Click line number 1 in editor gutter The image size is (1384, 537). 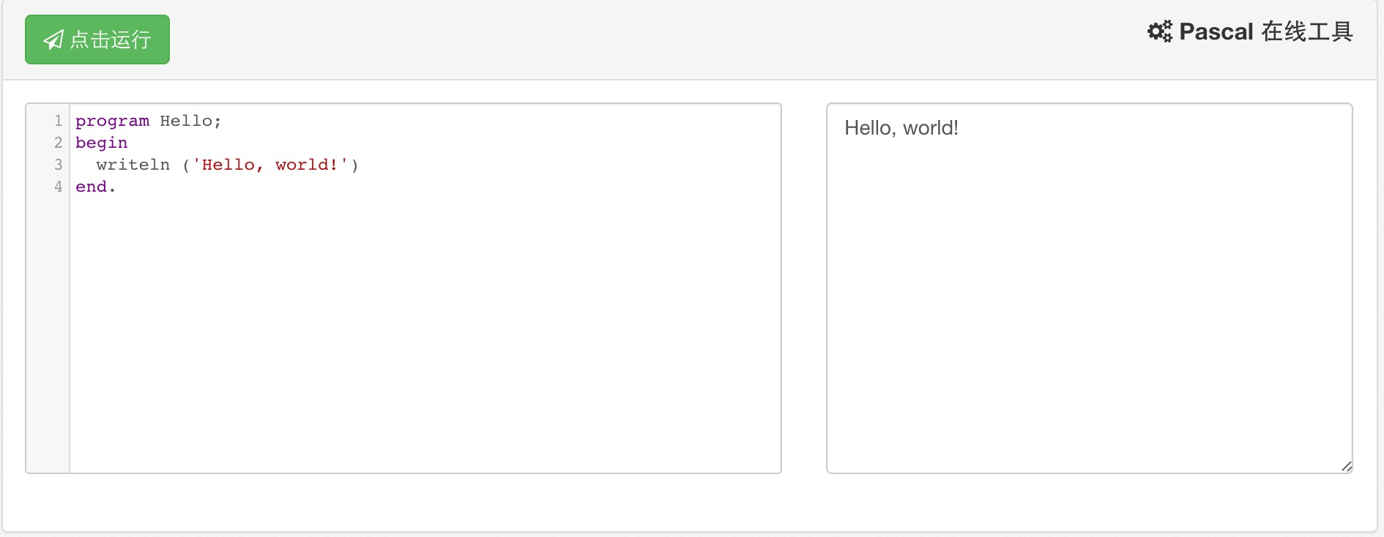click(x=59, y=121)
